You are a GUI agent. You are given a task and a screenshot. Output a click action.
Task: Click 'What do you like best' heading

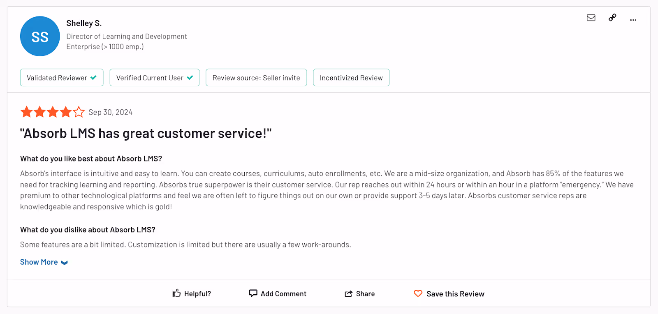click(91, 159)
